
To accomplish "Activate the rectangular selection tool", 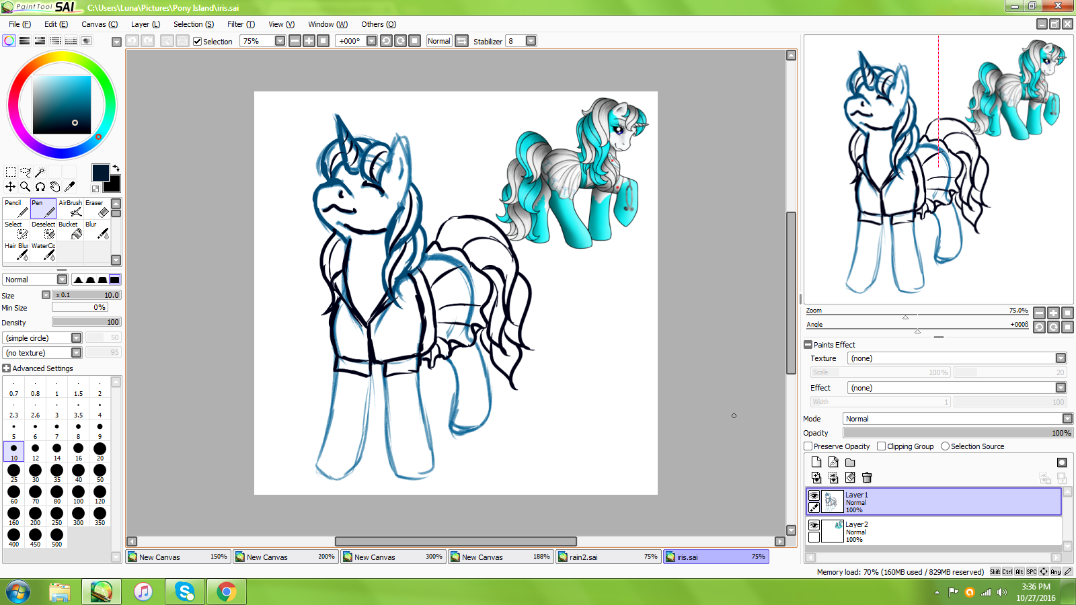I will (11, 172).
